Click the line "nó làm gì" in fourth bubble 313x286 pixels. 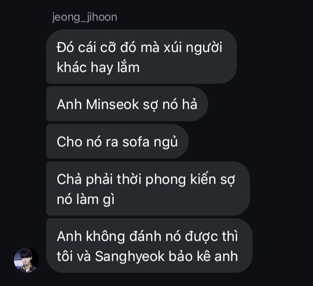86,200
